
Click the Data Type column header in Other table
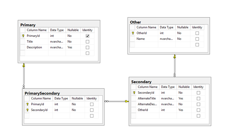point(167,27)
